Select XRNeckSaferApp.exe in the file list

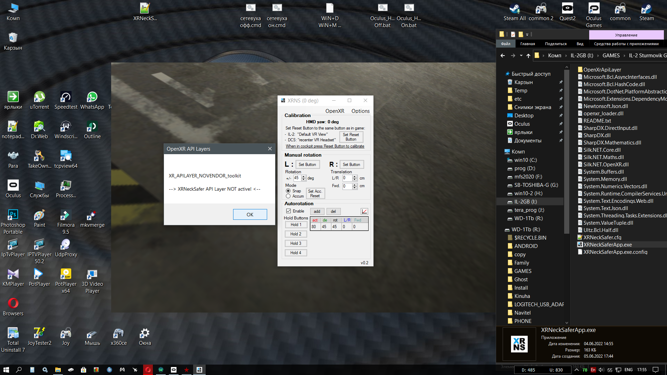coord(607,245)
